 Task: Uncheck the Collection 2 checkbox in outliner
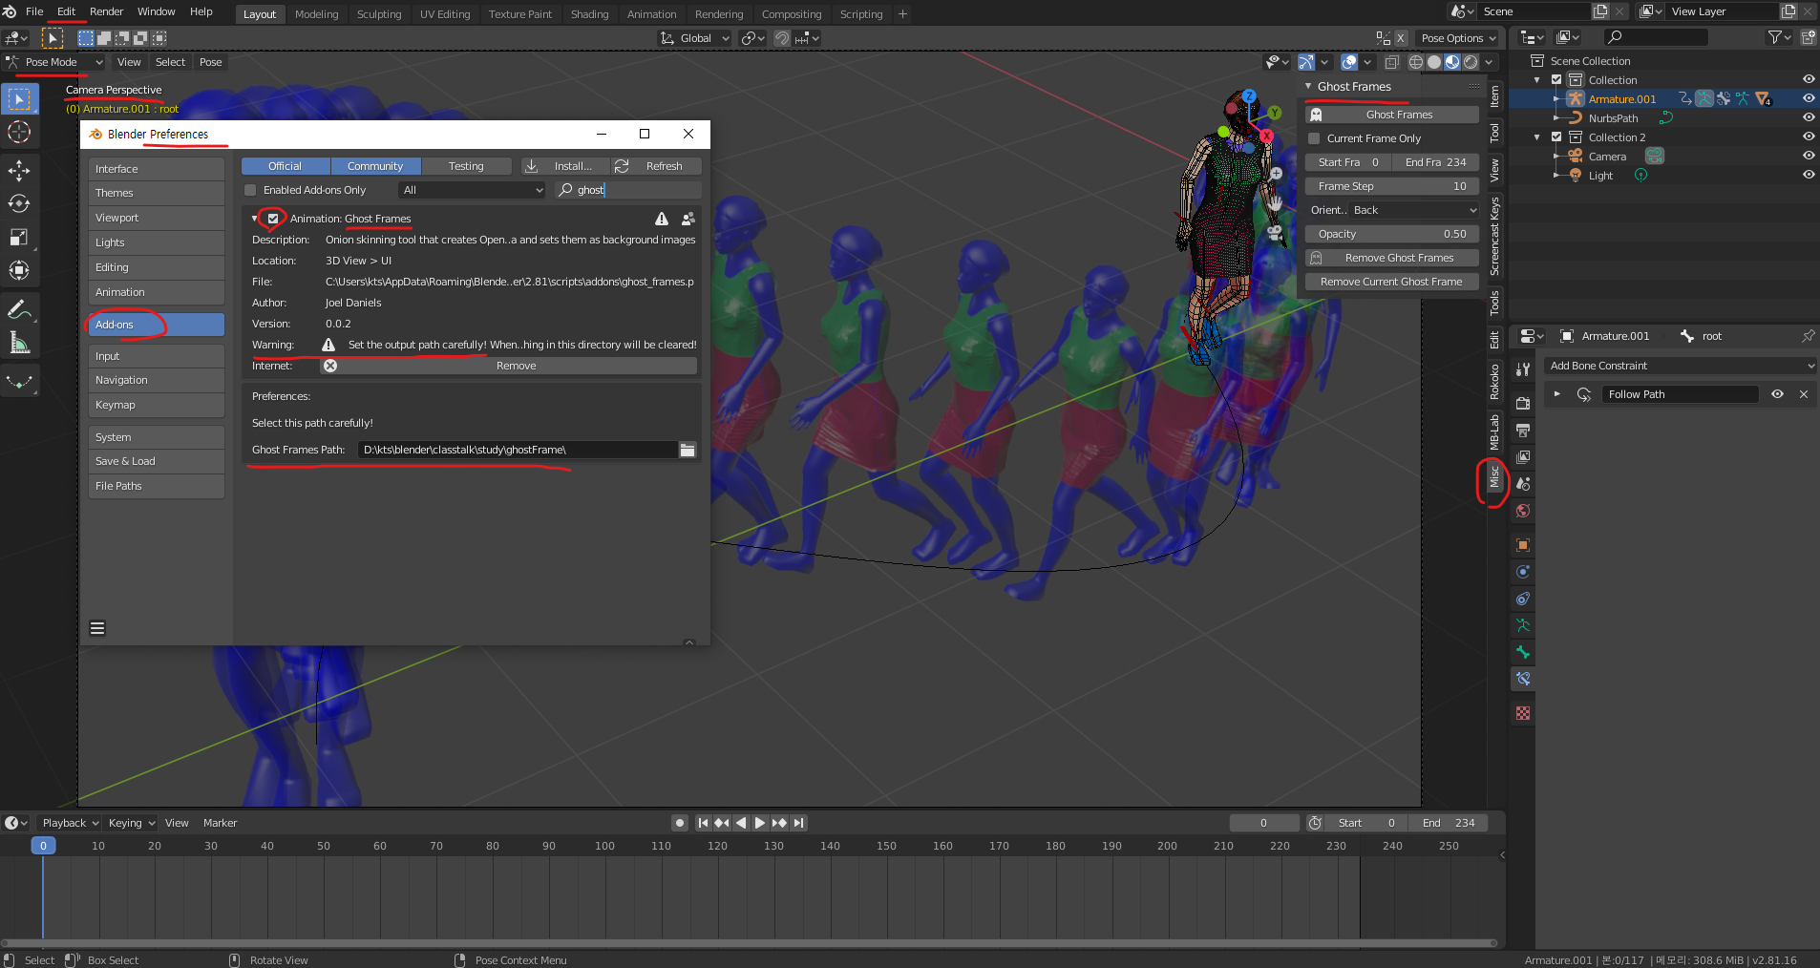click(1556, 137)
